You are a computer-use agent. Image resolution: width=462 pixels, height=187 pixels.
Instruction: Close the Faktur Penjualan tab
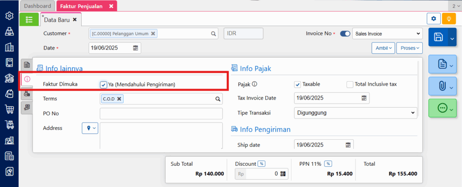[111, 6]
